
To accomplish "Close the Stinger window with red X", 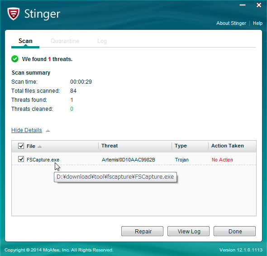I will 259,5.
